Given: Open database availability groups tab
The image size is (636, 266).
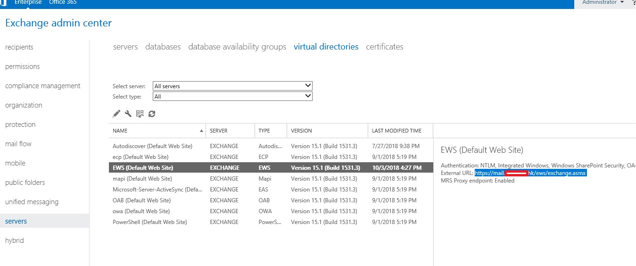Looking at the screenshot, I should pyautogui.click(x=237, y=47).
